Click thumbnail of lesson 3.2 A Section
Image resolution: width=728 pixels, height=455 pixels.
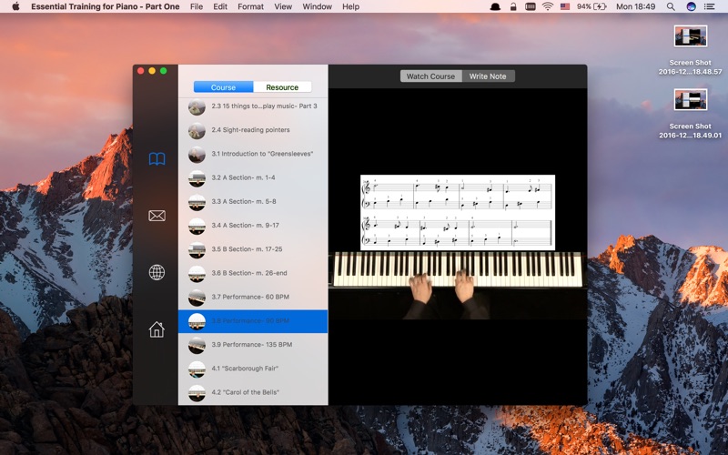197,178
